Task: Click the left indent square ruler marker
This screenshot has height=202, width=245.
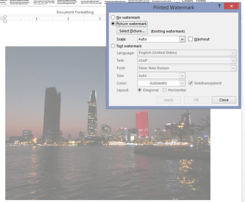Action: click(5, 22)
